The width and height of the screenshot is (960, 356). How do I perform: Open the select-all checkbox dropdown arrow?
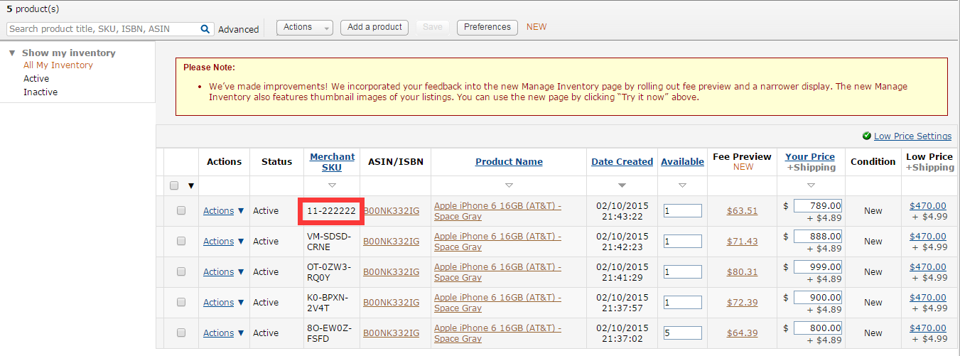coord(190,186)
